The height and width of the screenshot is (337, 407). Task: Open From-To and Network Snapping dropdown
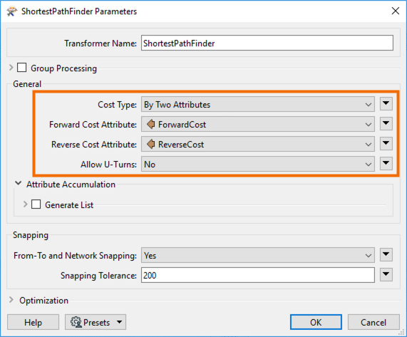[x=258, y=255]
